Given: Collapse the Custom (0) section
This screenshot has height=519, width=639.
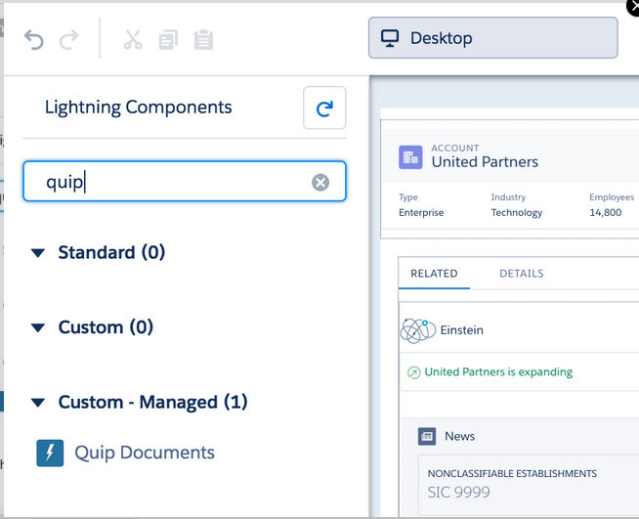Looking at the screenshot, I should point(38,327).
